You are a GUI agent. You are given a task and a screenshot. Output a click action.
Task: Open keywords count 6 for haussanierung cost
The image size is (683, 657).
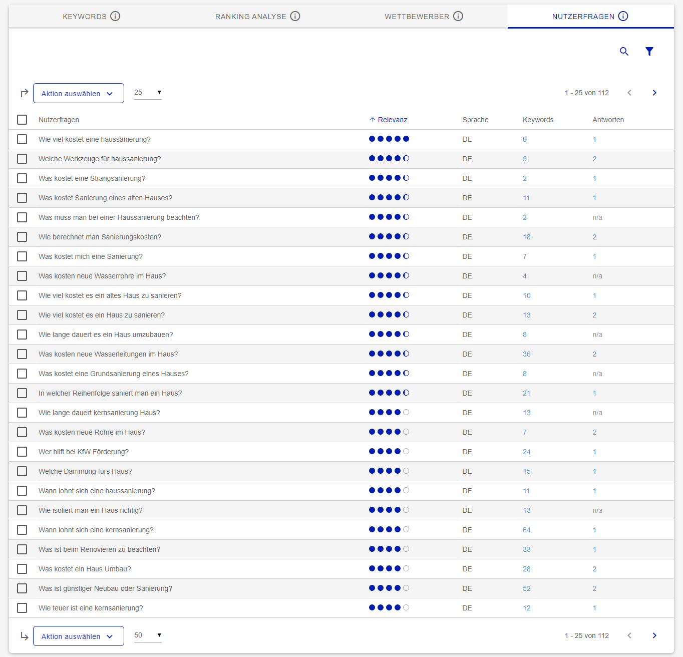tap(525, 139)
